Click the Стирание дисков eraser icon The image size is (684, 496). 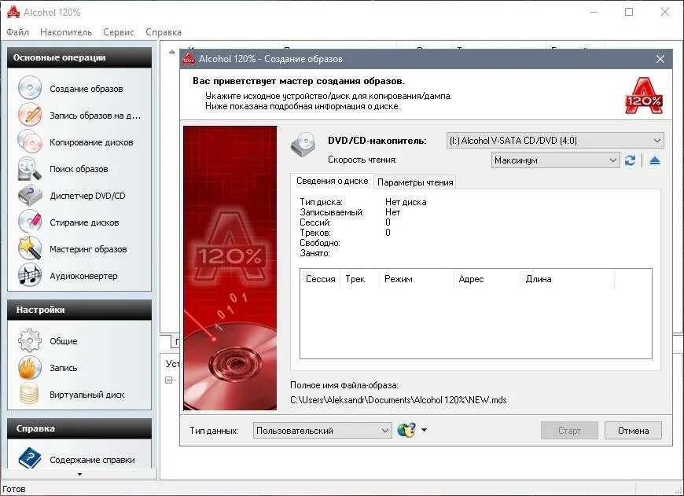point(30,222)
